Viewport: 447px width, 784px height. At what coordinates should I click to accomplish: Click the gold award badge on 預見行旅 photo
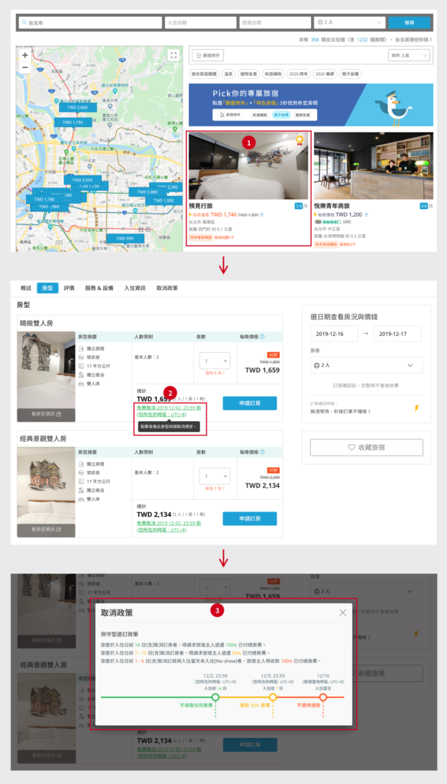300,139
